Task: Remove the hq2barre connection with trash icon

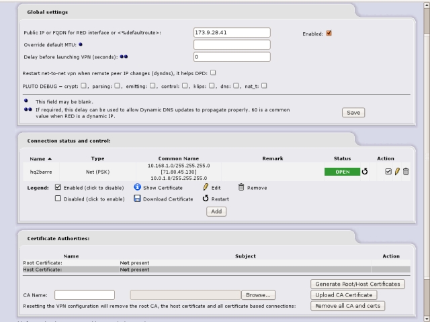Action: point(406,172)
